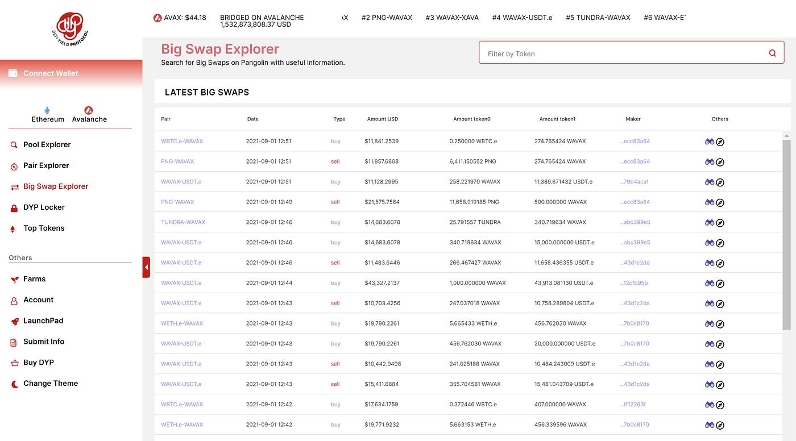The image size is (796, 441).
Task: Click ticker item #2 PNG-WAVAX
Action: [x=387, y=18]
